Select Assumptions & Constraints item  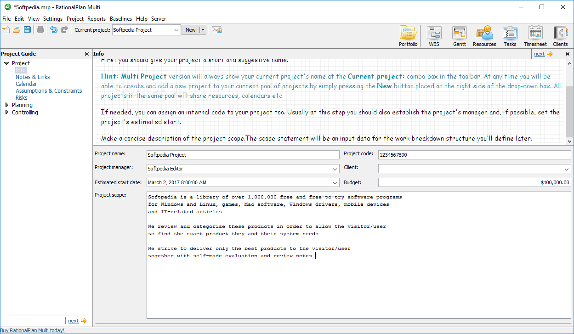[49, 91]
